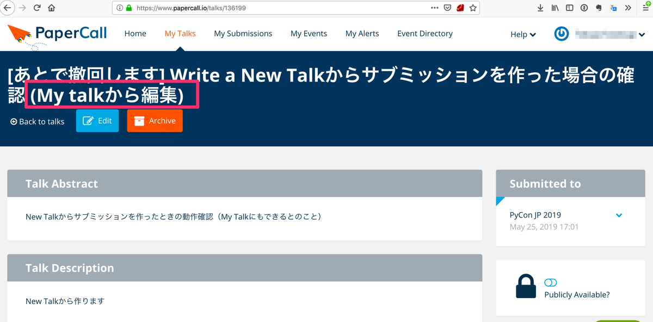The width and height of the screenshot is (653, 322).
Task: Open the page actions three-dot menu
Action: 434,8
